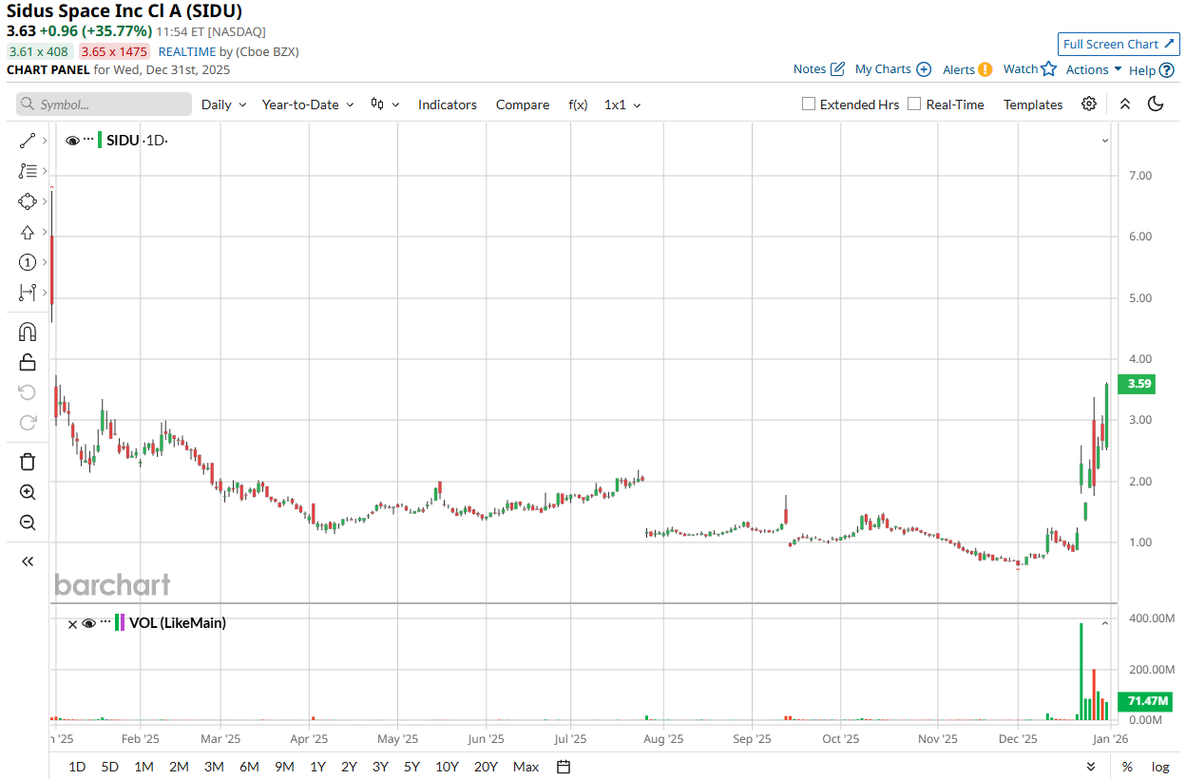Select the 5Y range tab

coord(411,767)
